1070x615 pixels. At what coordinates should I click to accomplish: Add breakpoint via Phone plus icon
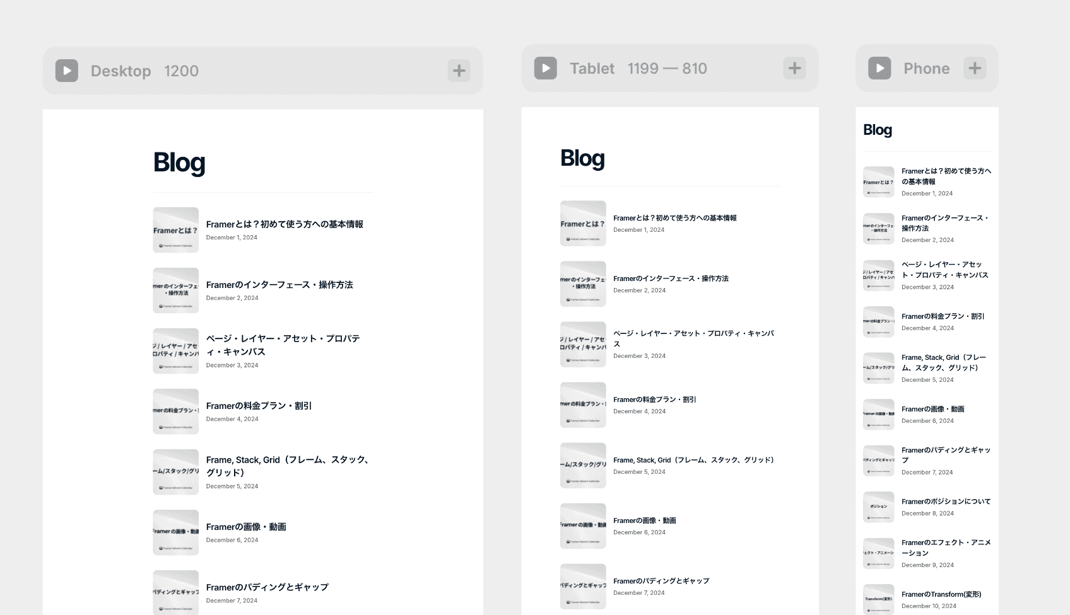click(x=975, y=68)
